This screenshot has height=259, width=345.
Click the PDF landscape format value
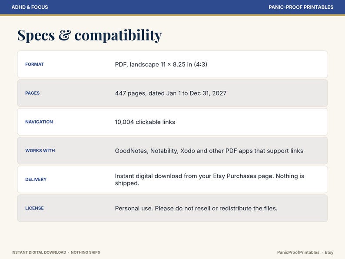tap(161, 64)
